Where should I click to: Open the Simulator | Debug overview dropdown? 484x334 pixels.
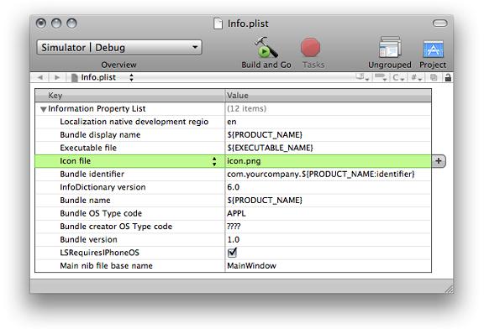click(119, 48)
